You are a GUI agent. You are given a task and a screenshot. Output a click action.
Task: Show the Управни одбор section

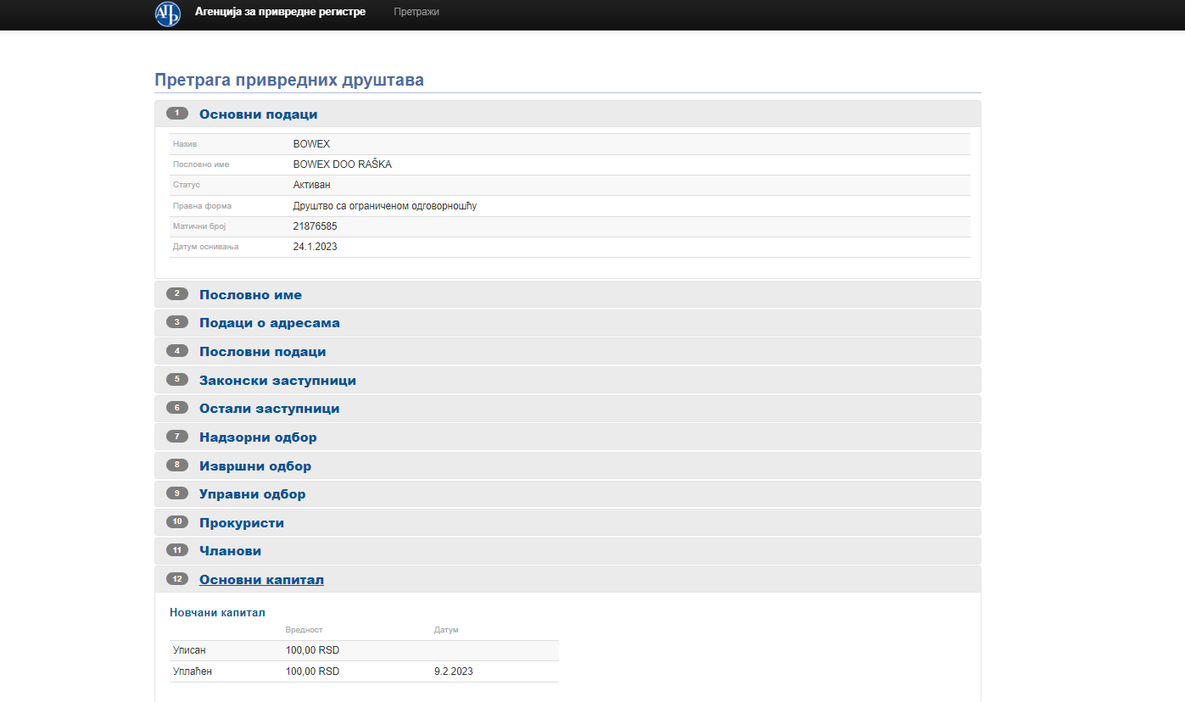[252, 494]
